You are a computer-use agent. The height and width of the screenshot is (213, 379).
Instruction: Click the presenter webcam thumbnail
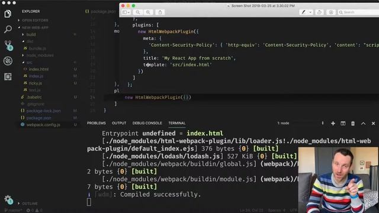[338, 180]
